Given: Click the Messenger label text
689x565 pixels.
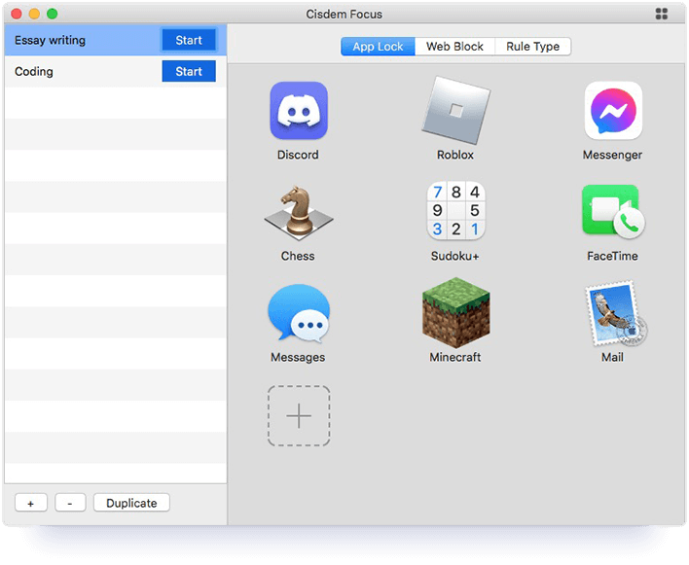Looking at the screenshot, I should [612, 155].
